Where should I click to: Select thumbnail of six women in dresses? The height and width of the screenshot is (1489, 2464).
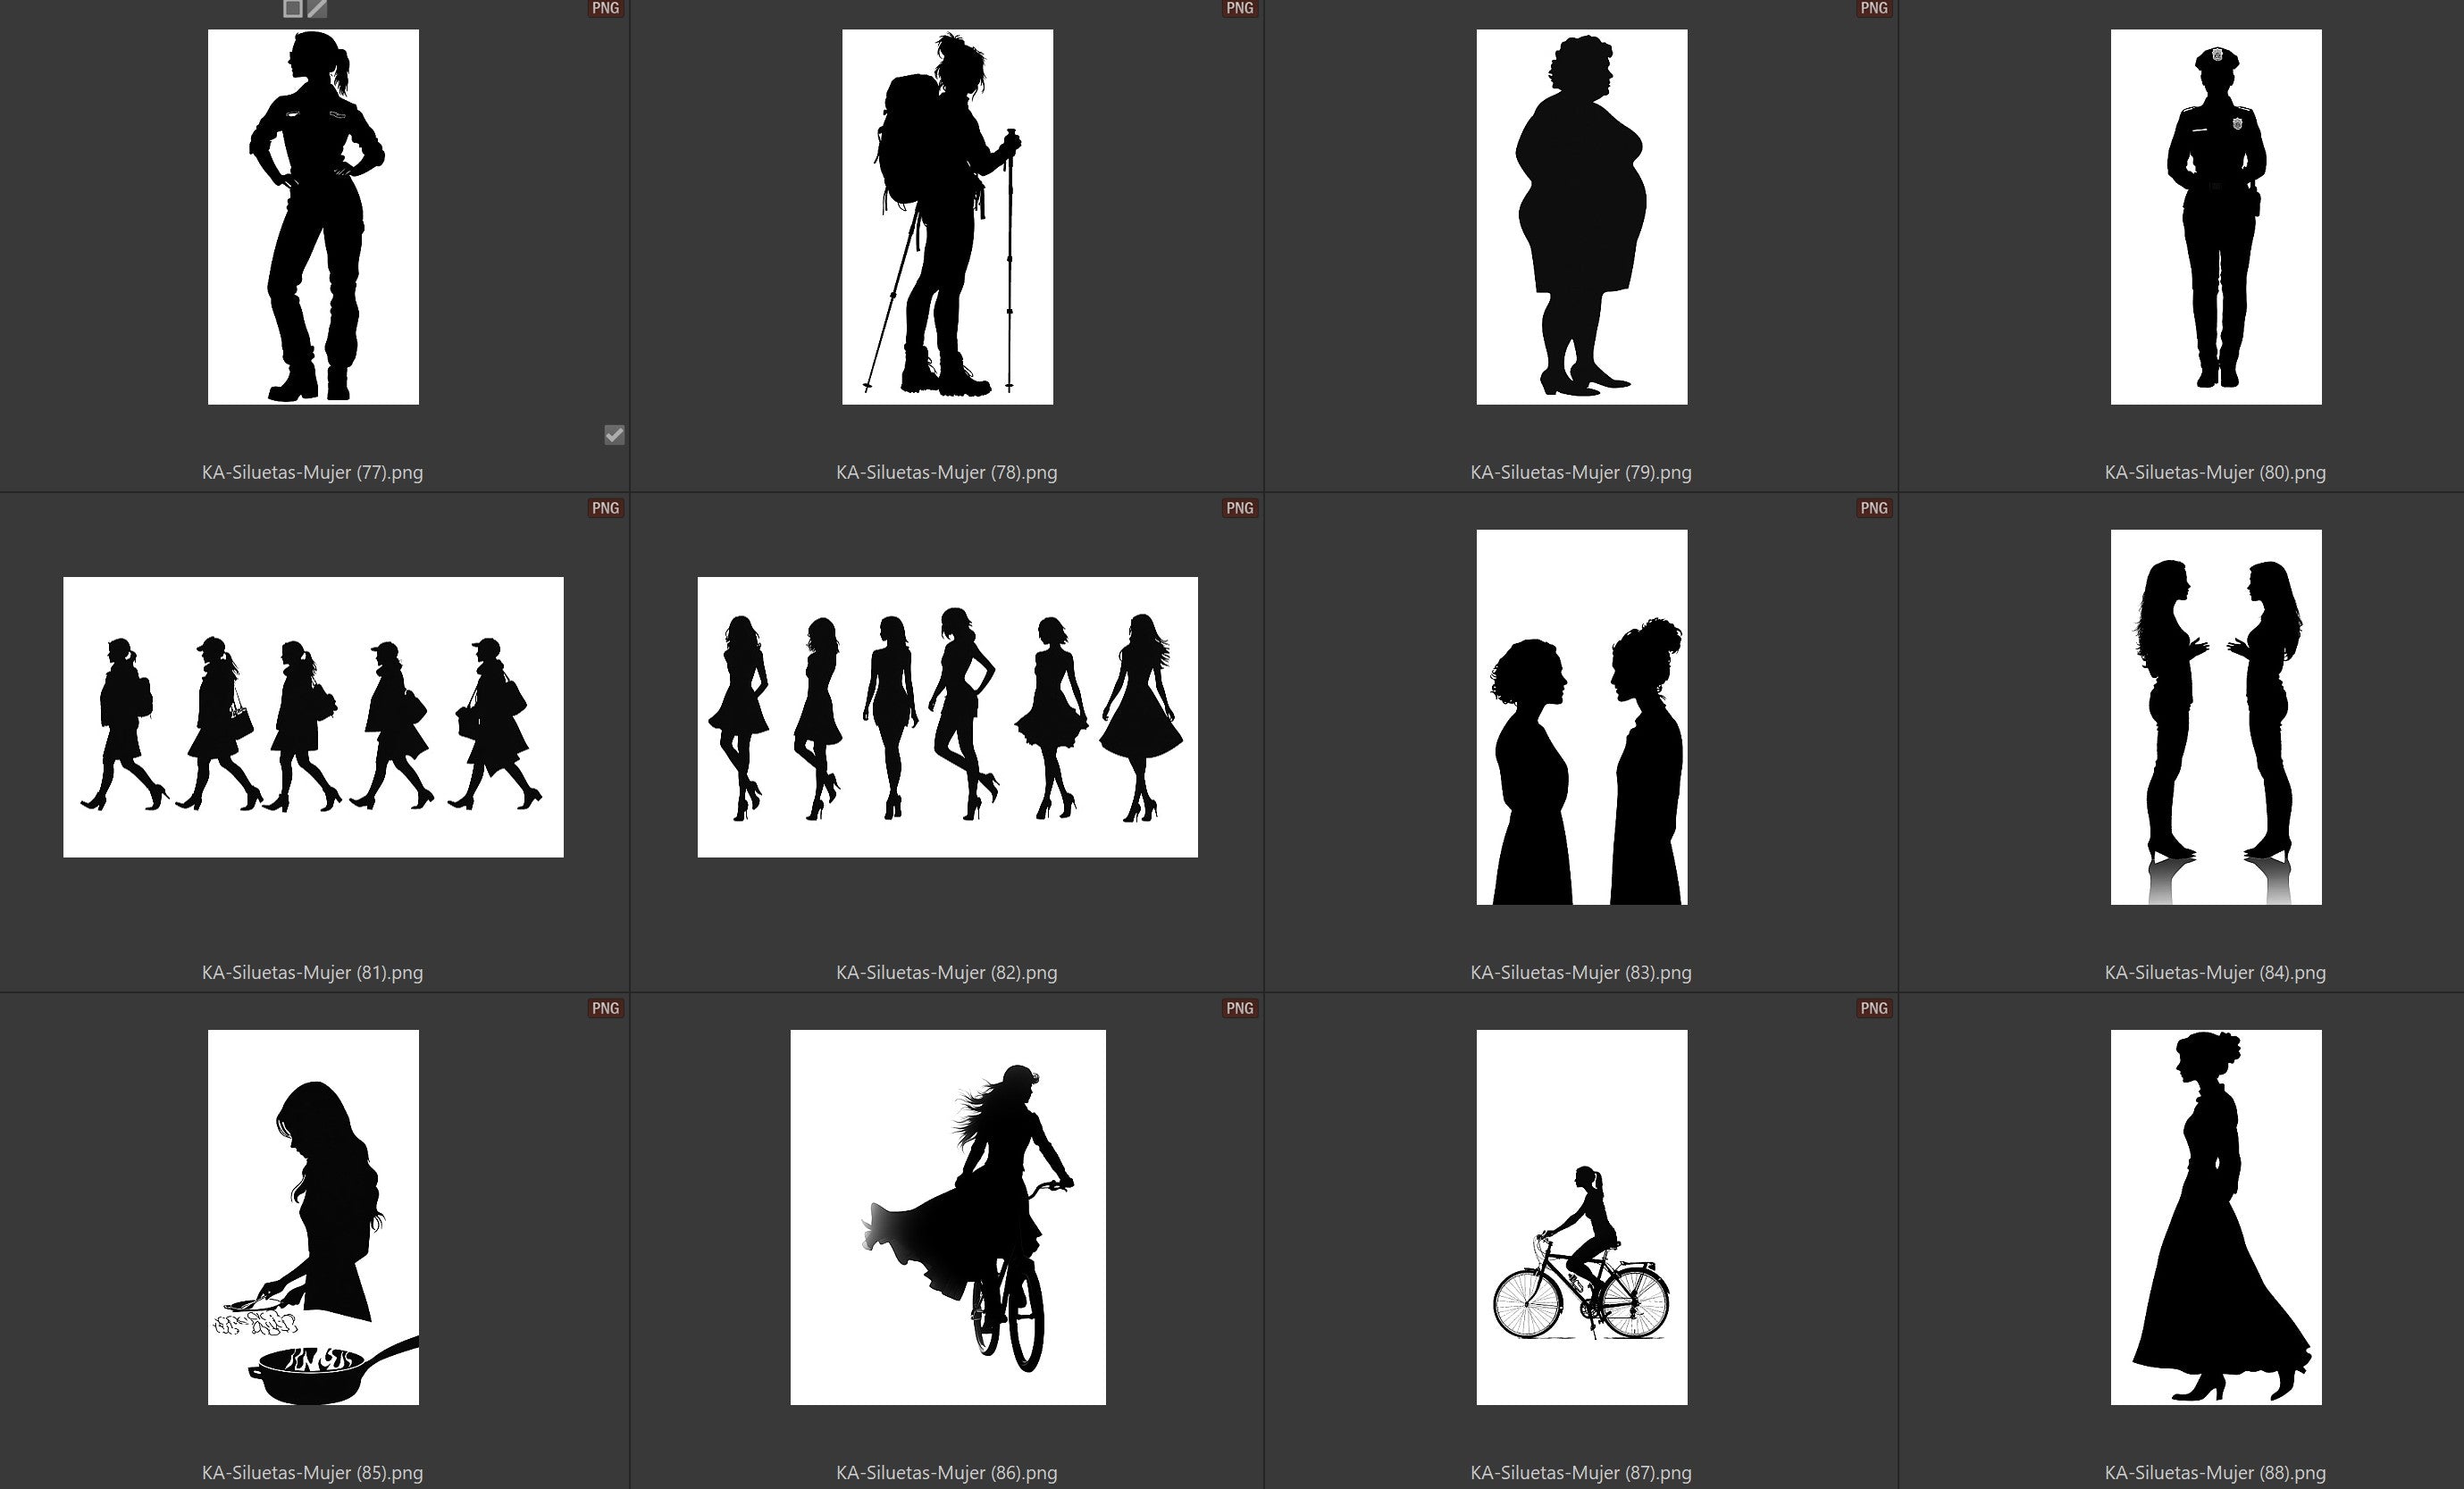947,717
